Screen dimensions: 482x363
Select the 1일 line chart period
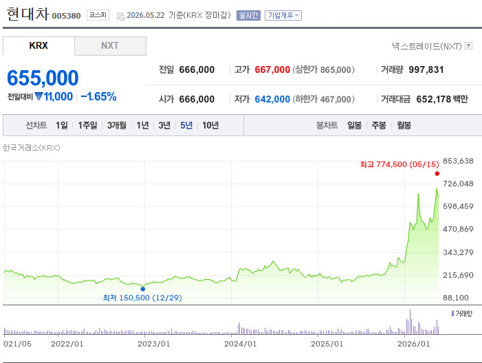coord(62,125)
